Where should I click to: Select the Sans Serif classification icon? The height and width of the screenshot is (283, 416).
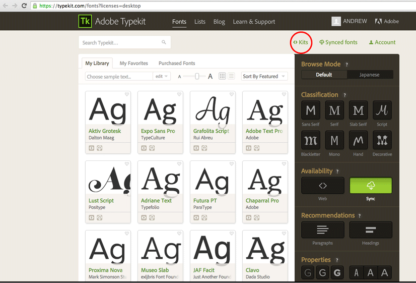(x=311, y=110)
